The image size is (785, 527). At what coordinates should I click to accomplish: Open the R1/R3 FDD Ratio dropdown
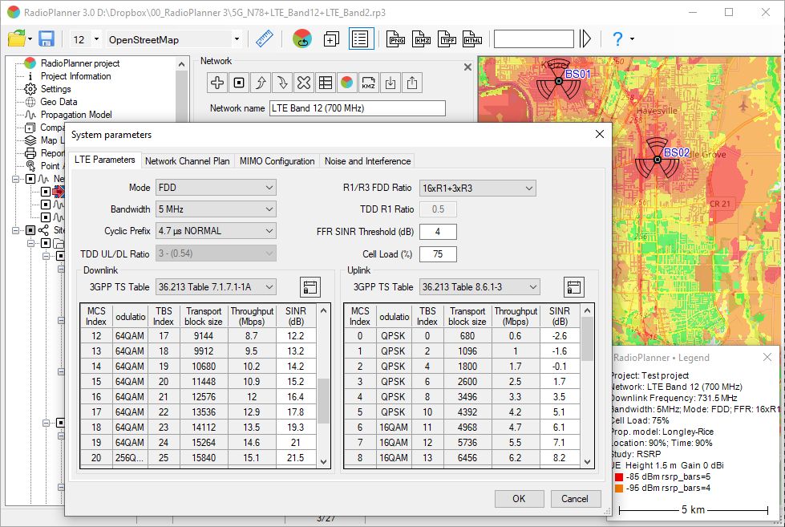coord(477,188)
